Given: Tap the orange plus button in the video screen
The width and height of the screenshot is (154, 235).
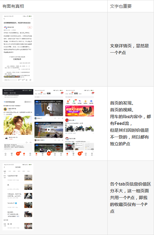Looking at the screenshot, I should pos(49,154).
